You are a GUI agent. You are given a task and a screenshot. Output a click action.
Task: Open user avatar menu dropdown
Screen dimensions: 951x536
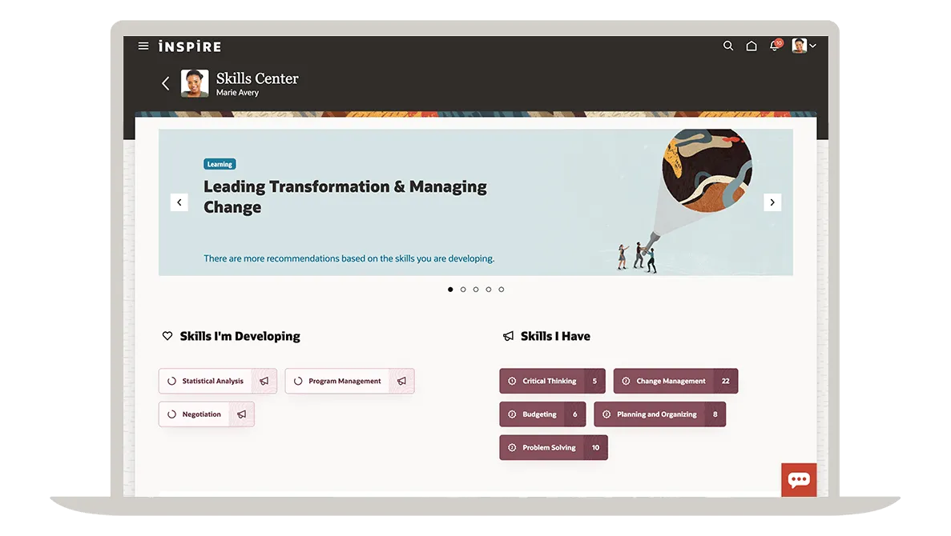pyautogui.click(x=804, y=46)
